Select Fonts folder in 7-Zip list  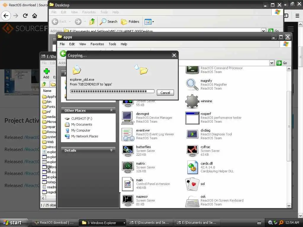(x=49, y=107)
